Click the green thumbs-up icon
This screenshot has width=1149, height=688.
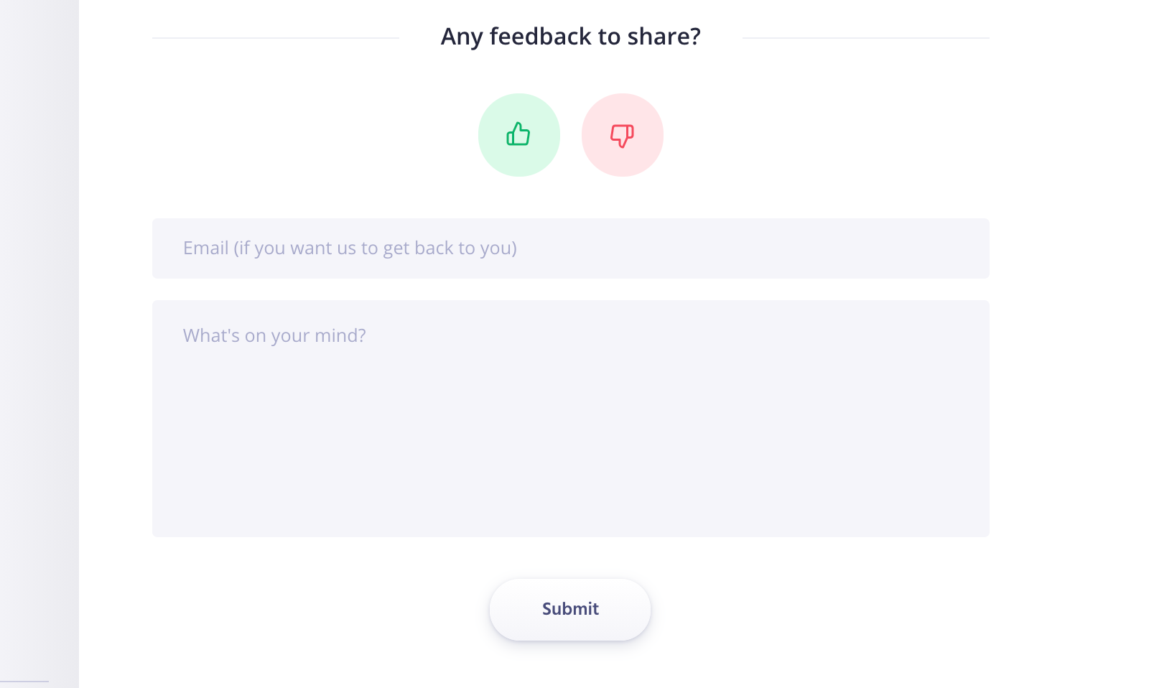tap(518, 134)
